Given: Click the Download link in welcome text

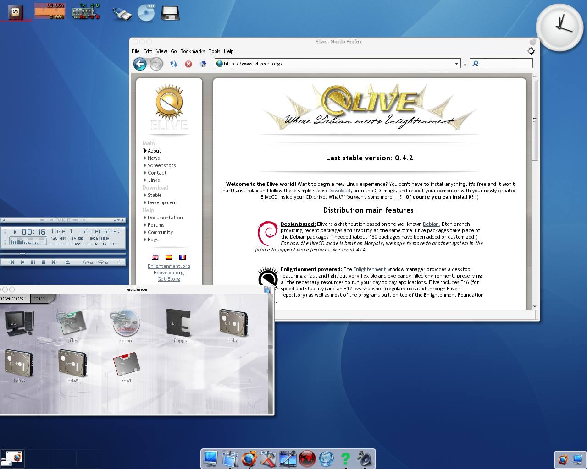Looking at the screenshot, I should 339,191.
